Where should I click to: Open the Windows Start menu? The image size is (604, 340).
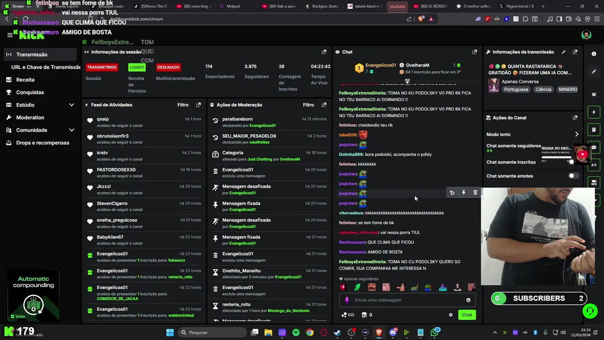tap(170, 332)
